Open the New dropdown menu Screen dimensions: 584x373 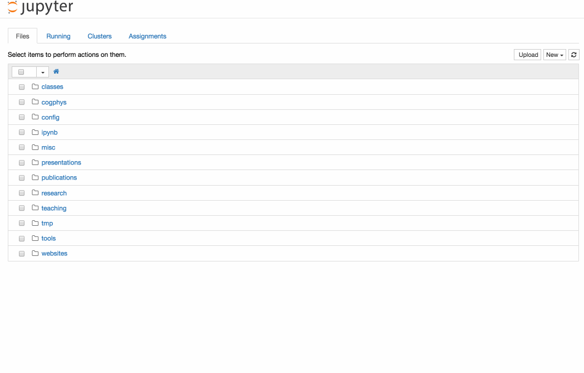tap(554, 55)
